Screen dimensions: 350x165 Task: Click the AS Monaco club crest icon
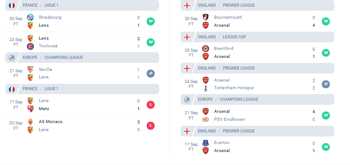pos(30,122)
